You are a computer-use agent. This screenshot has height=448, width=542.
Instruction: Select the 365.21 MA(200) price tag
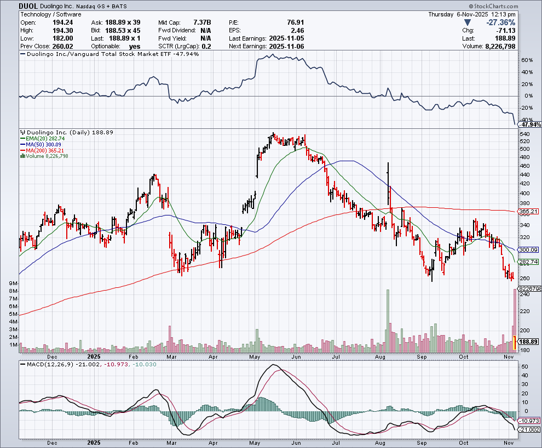pyautogui.click(x=528, y=211)
